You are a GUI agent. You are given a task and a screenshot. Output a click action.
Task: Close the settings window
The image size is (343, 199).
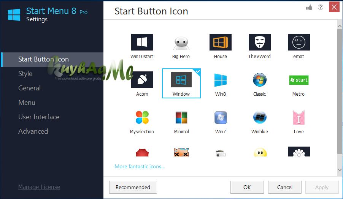tap(334, 7)
